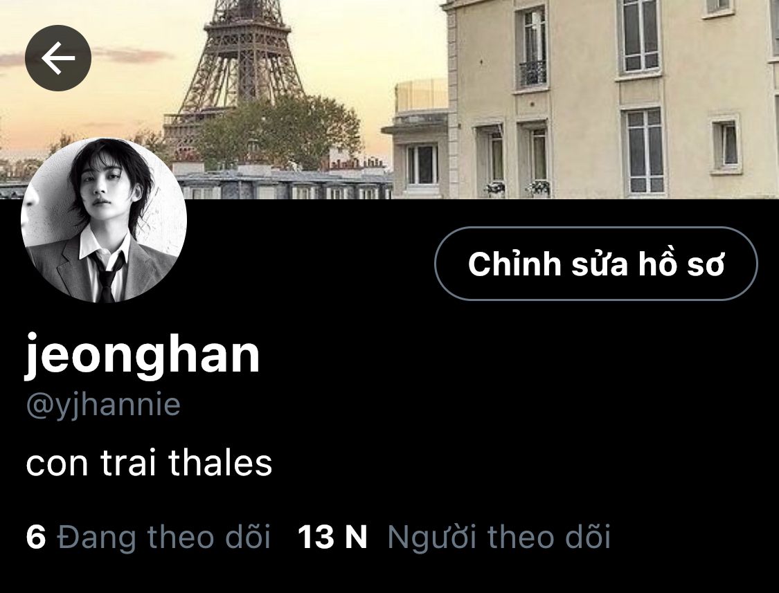
Task: Click the following count number 6
Action: coord(36,538)
